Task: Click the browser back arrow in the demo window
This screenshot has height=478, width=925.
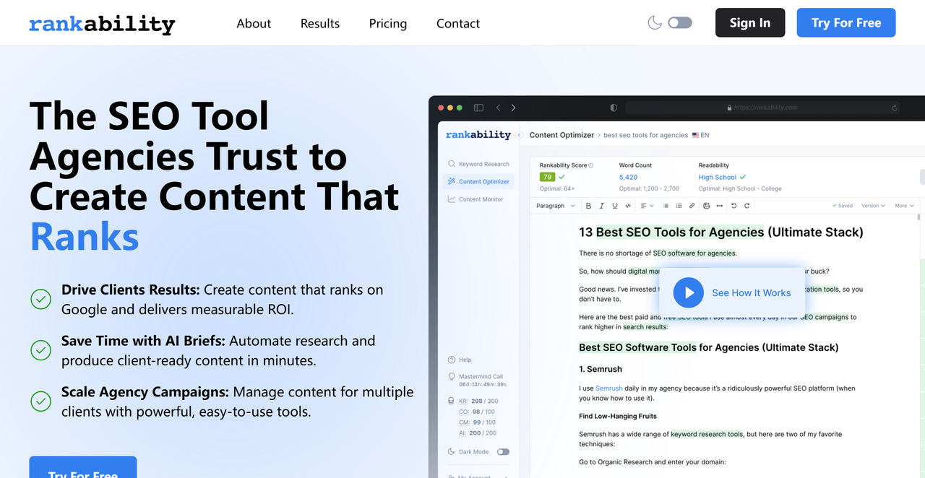Action: coord(498,108)
